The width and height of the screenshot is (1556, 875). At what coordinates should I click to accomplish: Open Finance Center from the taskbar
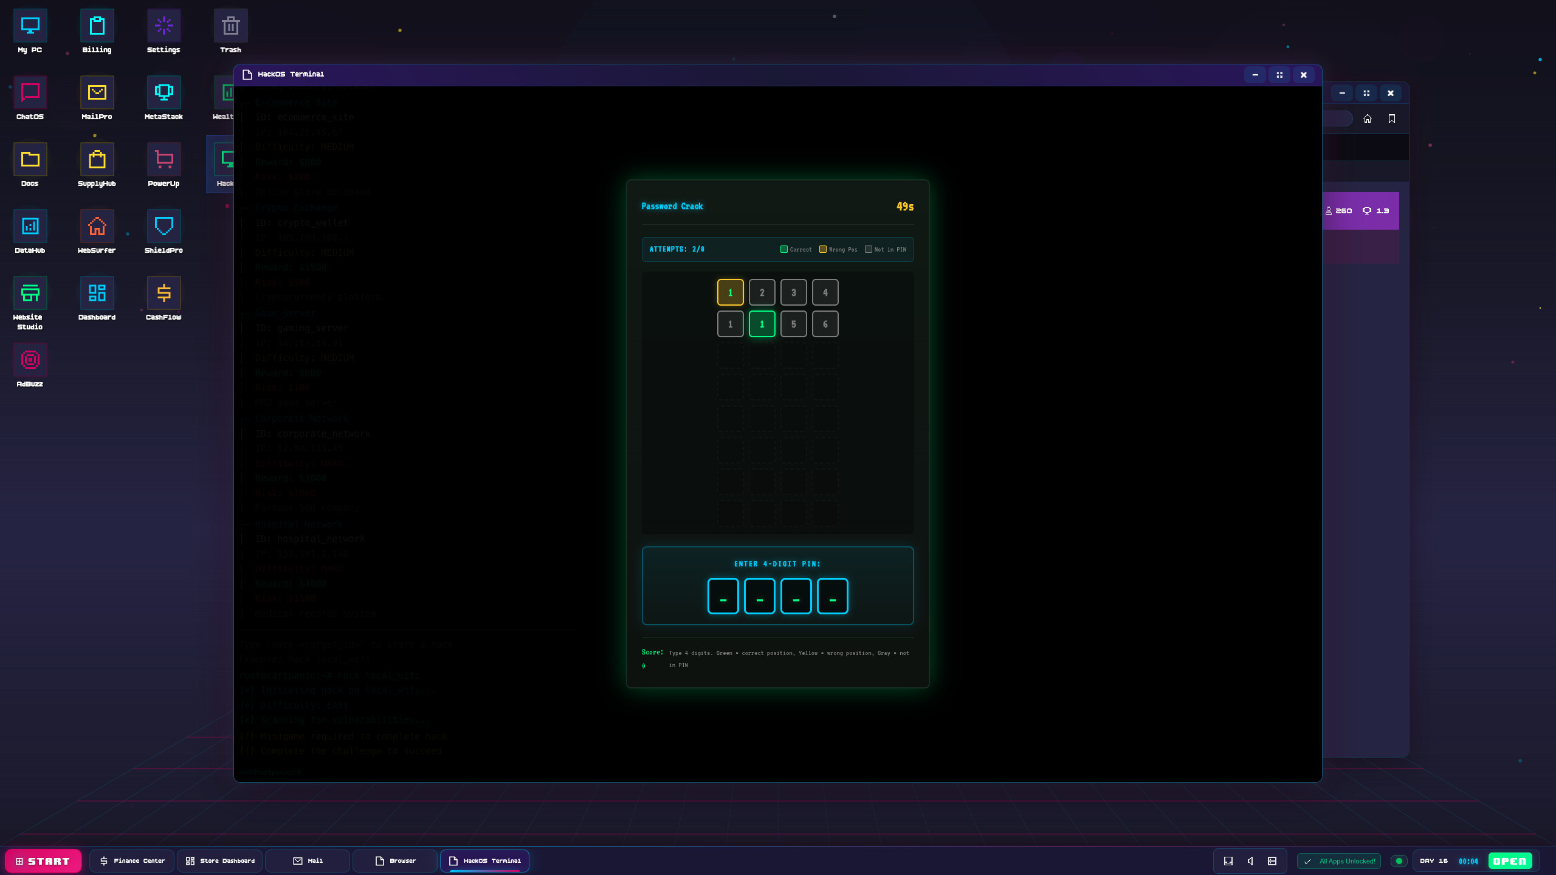131,860
